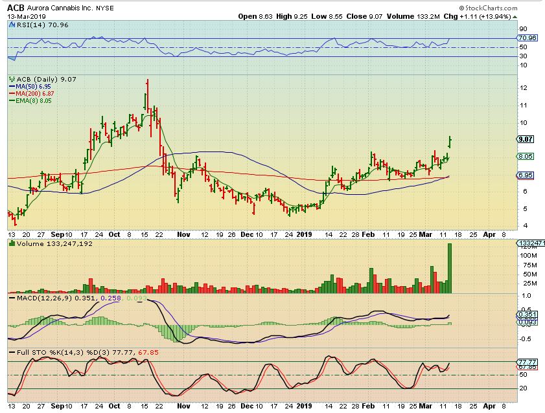The height and width of the screenshot is (413, 545).
Task: Click the 100M volume axis label
Action: pyautogui.click(x=528, y=256)
